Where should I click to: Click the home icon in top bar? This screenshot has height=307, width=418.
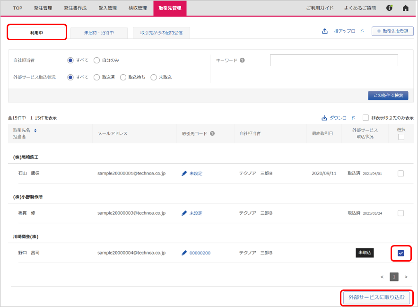pyautogui.click(x=405, y=8)
